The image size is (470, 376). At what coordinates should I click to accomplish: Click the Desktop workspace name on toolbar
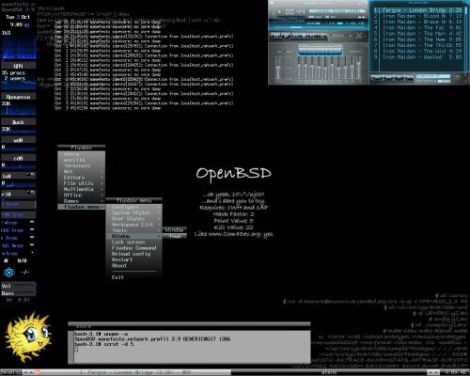click(11, 372)
